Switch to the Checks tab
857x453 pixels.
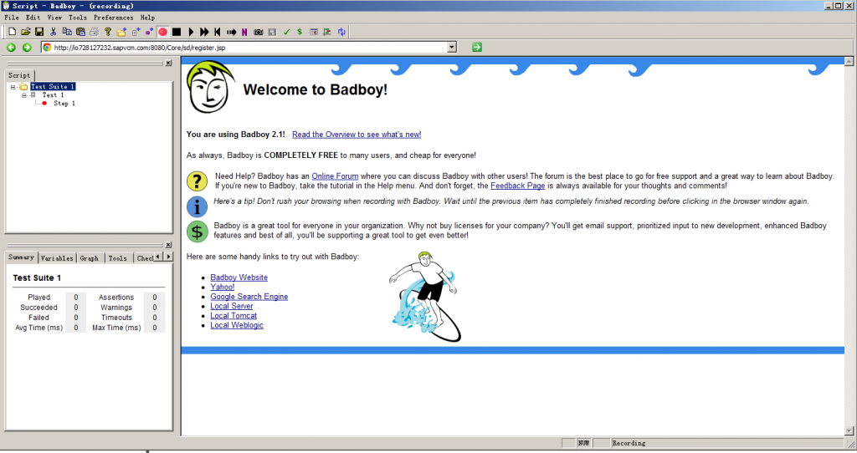(x=144, y=257)
